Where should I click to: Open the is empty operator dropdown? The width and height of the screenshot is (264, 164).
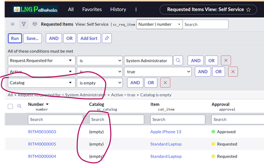(x=100, y=82)
